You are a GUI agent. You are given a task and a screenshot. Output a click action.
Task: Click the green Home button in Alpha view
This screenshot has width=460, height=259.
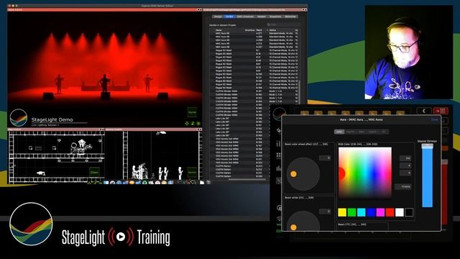point(192,112)
